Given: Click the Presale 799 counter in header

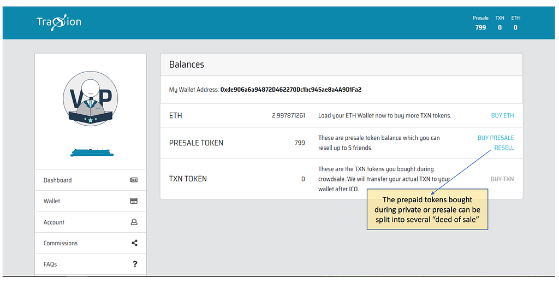Looking at the screenshot, I should (x=480, y=23).
